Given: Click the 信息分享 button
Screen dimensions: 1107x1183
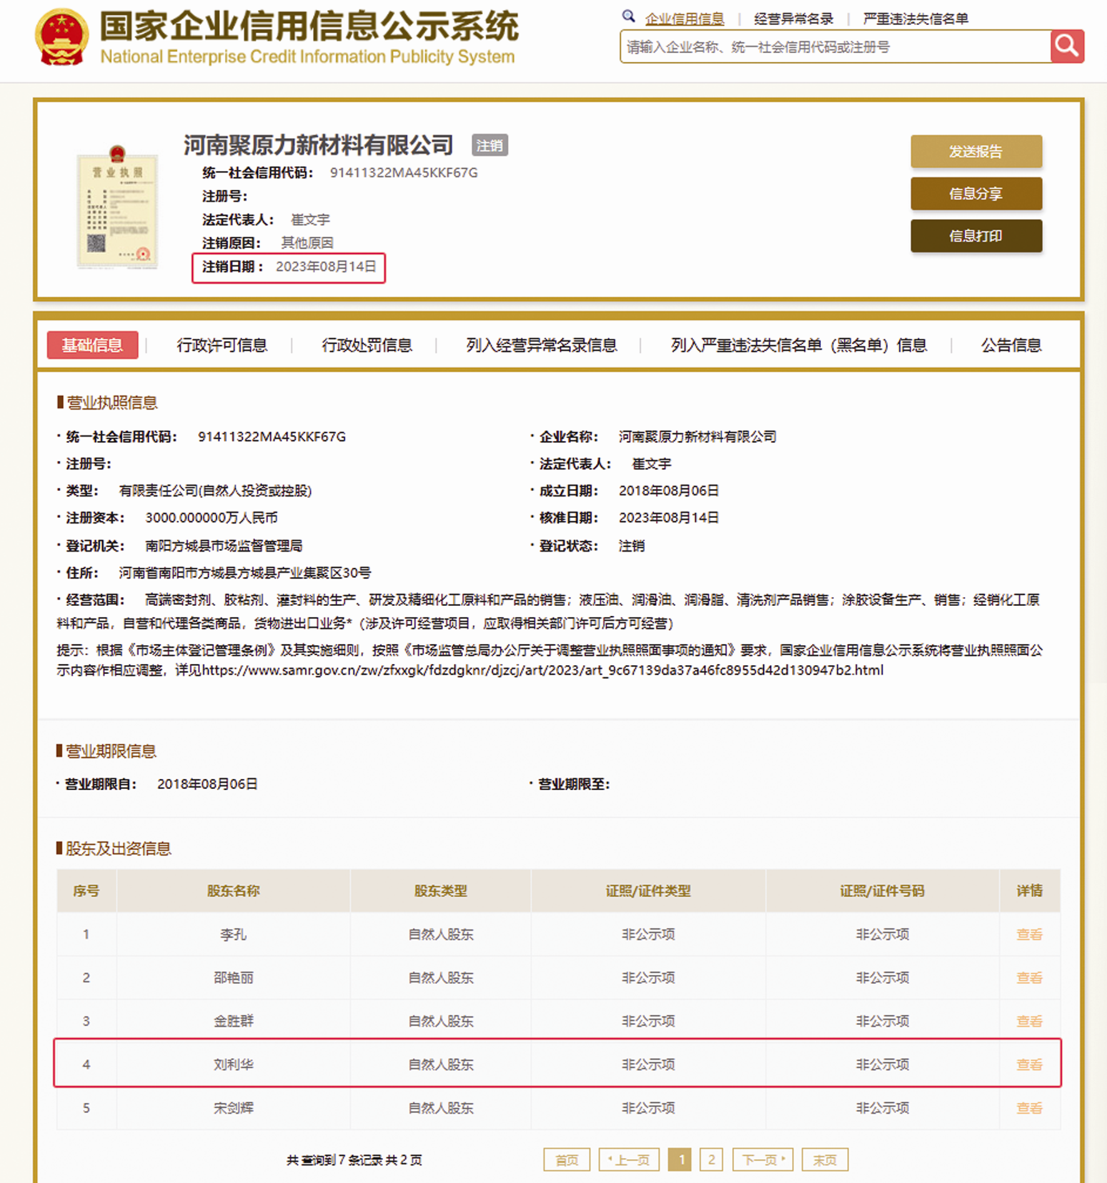Looking at the screenshot, I should coord(975,194).
